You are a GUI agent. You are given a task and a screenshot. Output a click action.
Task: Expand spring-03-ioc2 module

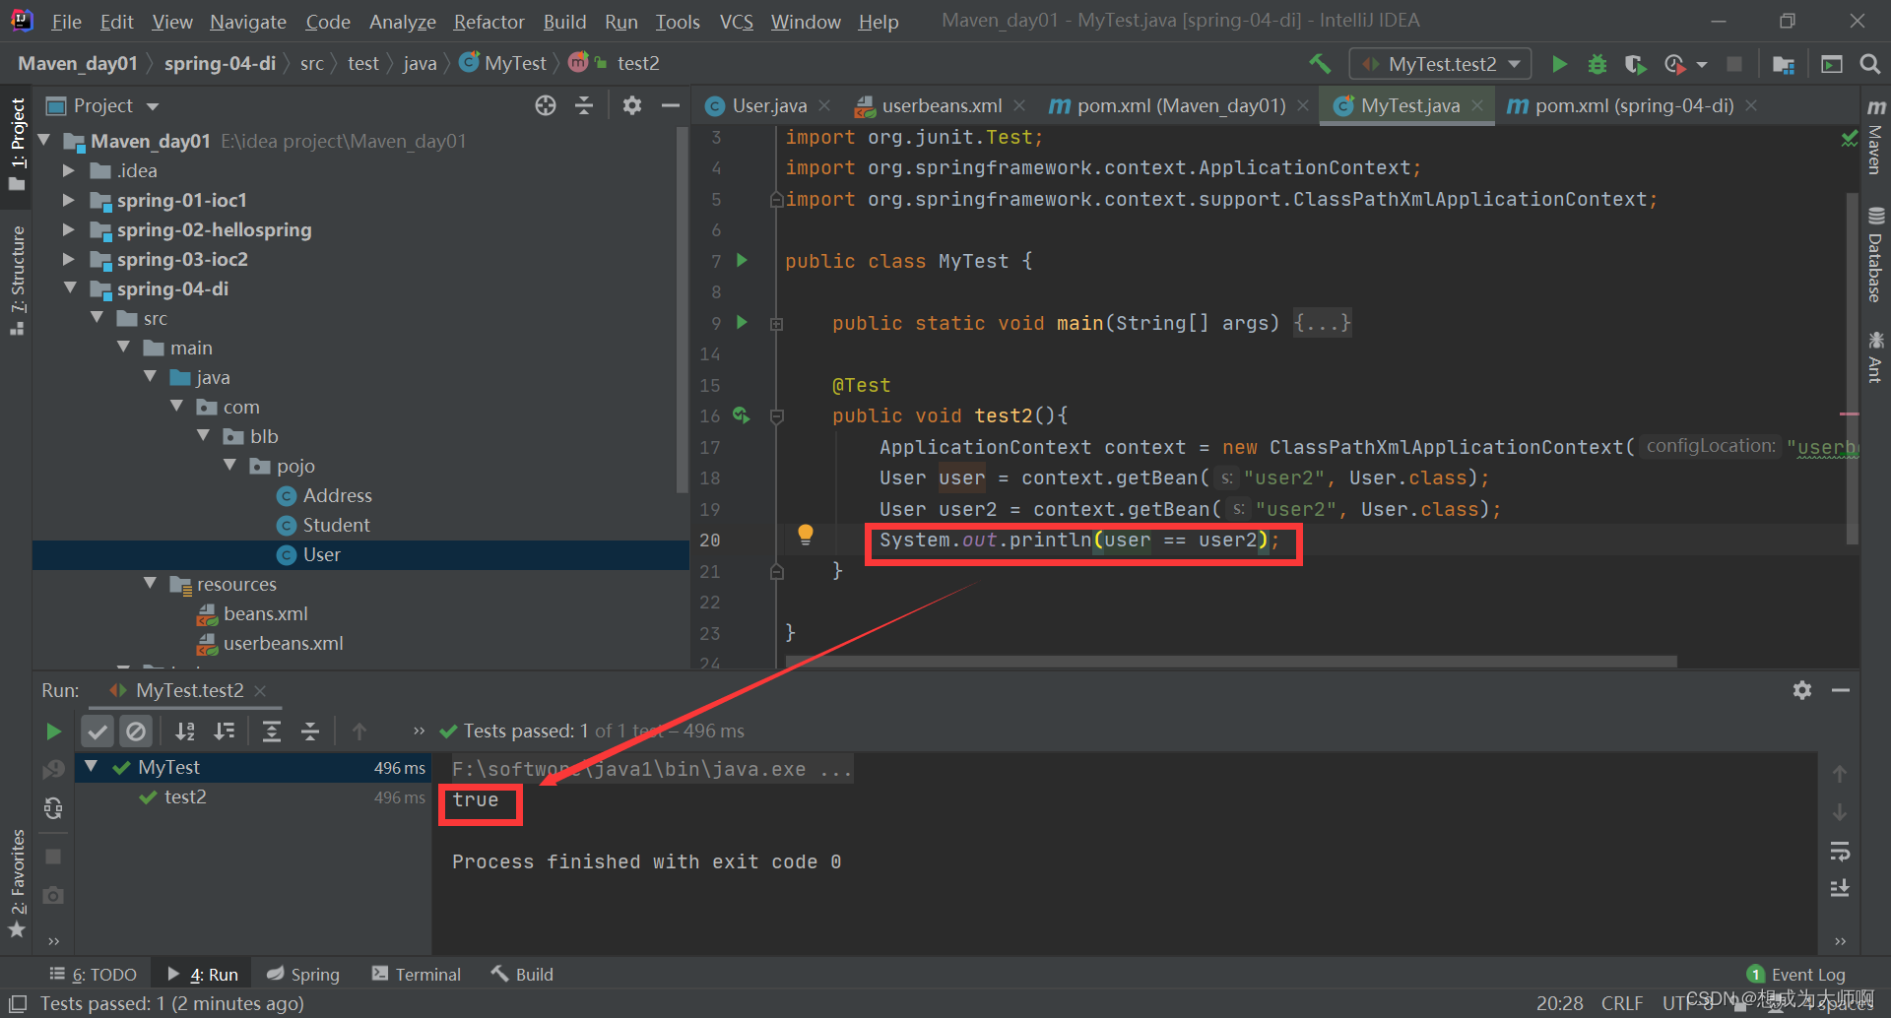click(x=68, y=260)
